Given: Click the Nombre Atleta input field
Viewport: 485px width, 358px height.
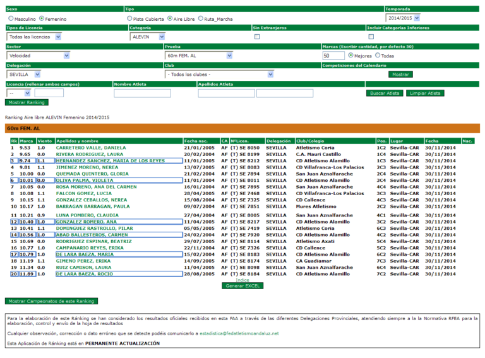Looking at the screenshot, I should [x=142, y=93].
